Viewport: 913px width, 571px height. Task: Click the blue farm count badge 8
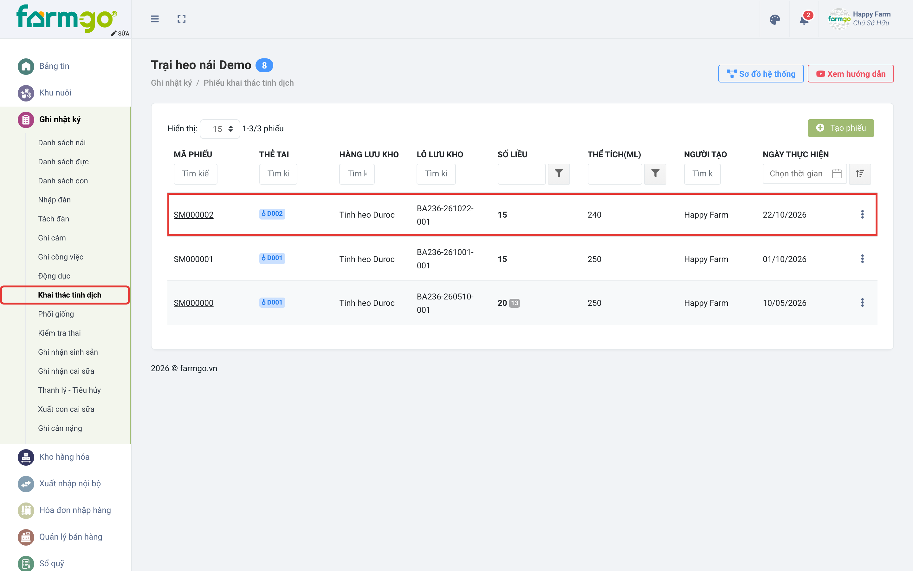264,65
